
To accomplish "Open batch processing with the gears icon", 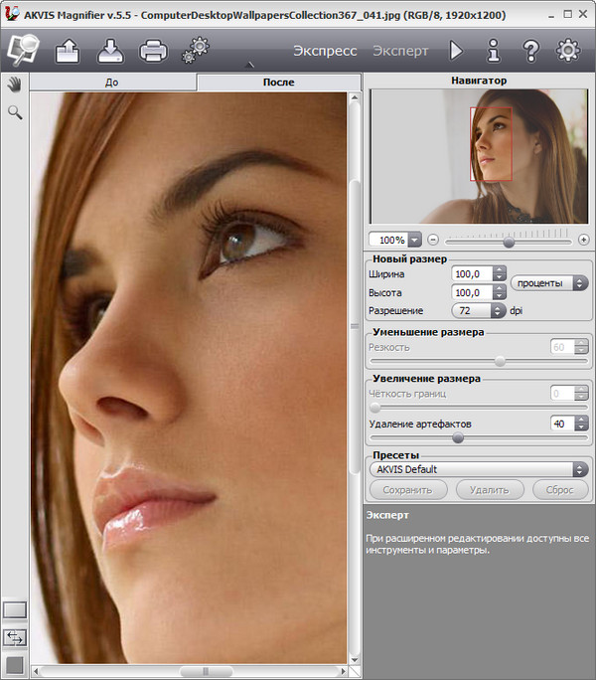I will [x=195, y=49].
